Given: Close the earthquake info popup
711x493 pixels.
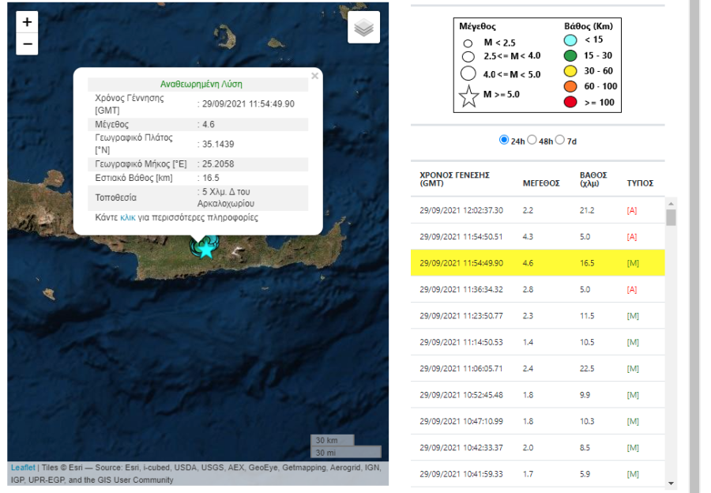Looking at the screenshot, I should pos(314,76).
